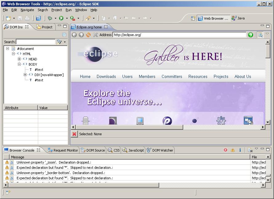274x199 pixels.
Task: Switch to the Java perspective
Action: [x=238, y=18]
